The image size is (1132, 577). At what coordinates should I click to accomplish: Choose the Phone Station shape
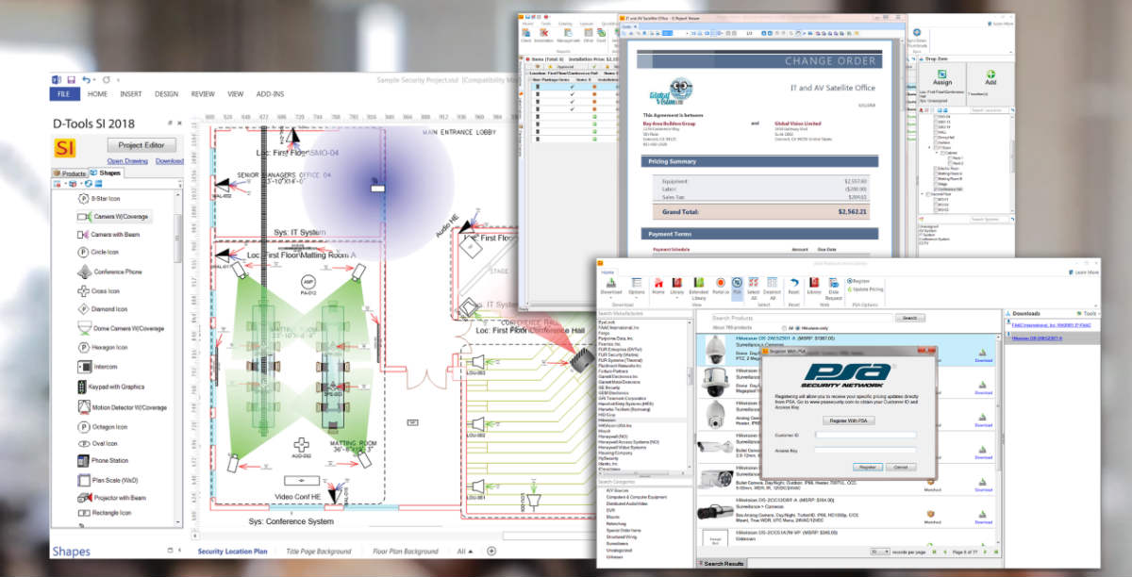102,461
